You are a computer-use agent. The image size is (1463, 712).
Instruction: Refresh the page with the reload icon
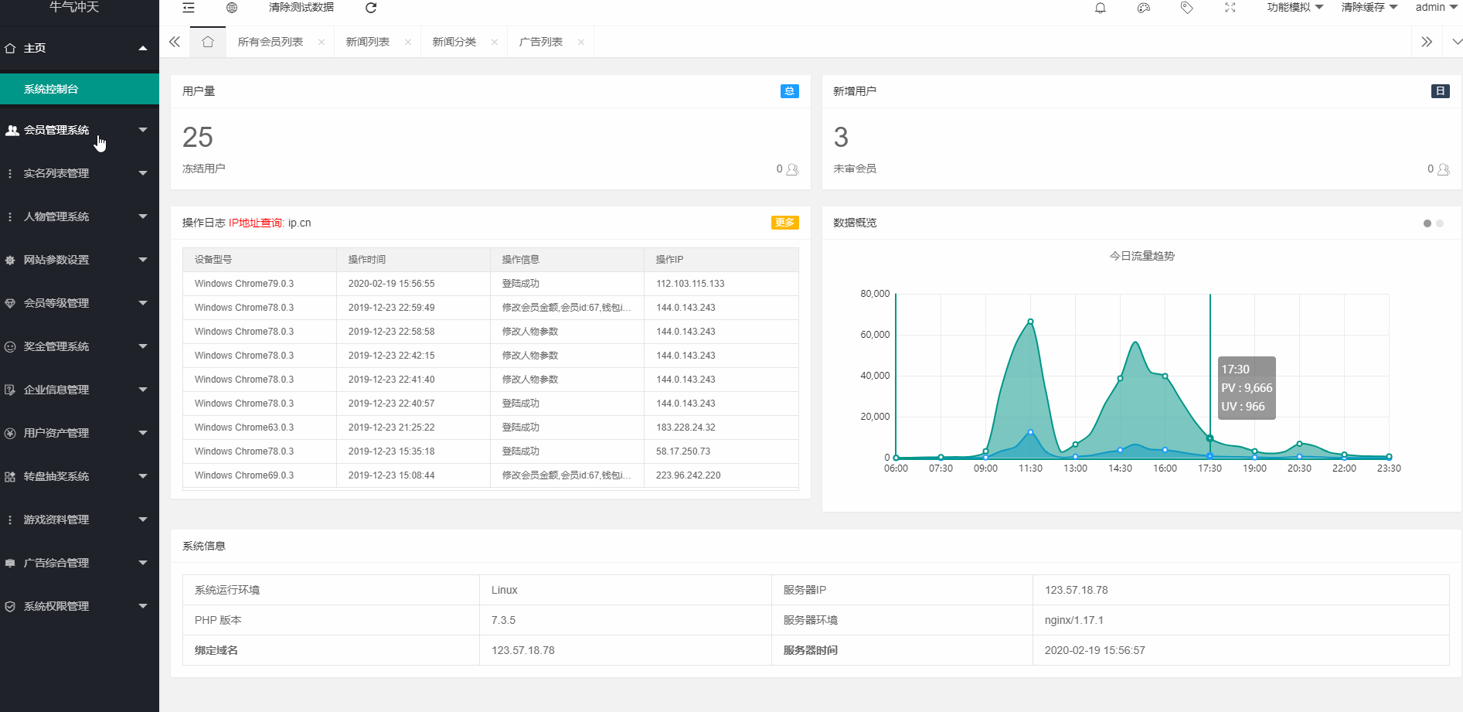370,8
